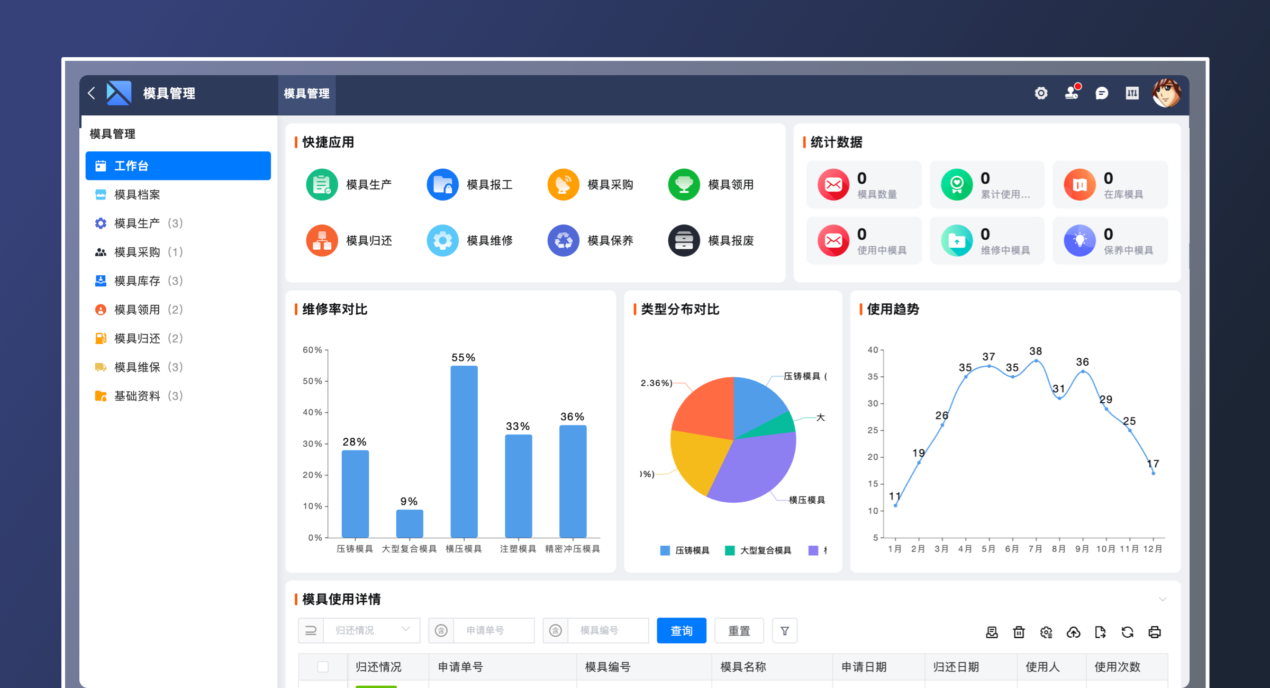Collapse the sidebar using the back arrow

[91, 93]
